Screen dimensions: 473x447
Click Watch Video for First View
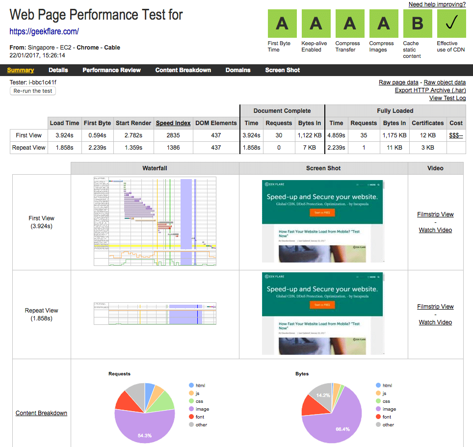[x=435, y=230]
